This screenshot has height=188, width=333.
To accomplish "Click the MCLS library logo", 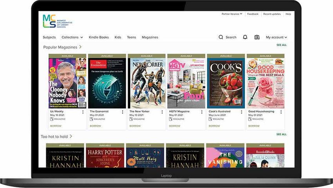I will point(57,21).
